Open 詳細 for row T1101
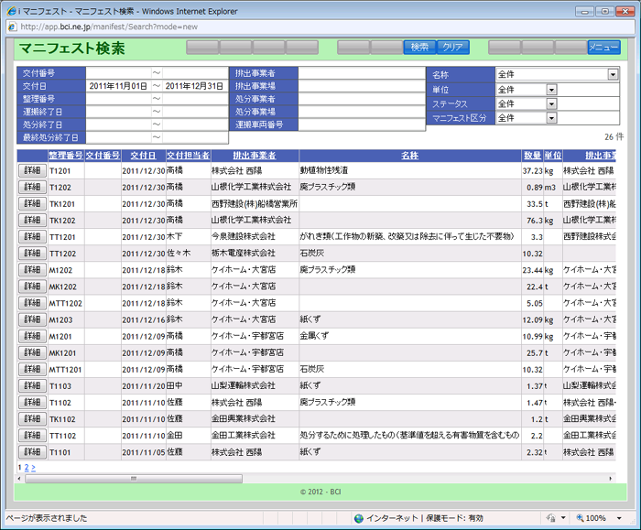This screenshot has width=641, height=530. point(32,452)
